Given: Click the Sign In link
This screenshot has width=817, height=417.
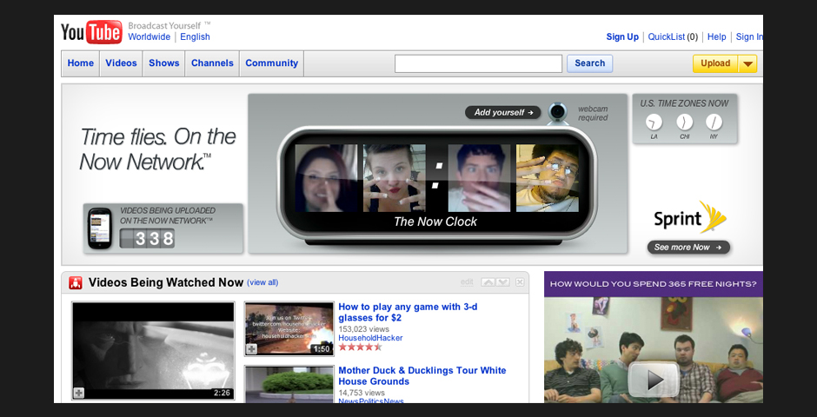Looking at the screenshot, I should pyautogui.click(x=749, y=37).
